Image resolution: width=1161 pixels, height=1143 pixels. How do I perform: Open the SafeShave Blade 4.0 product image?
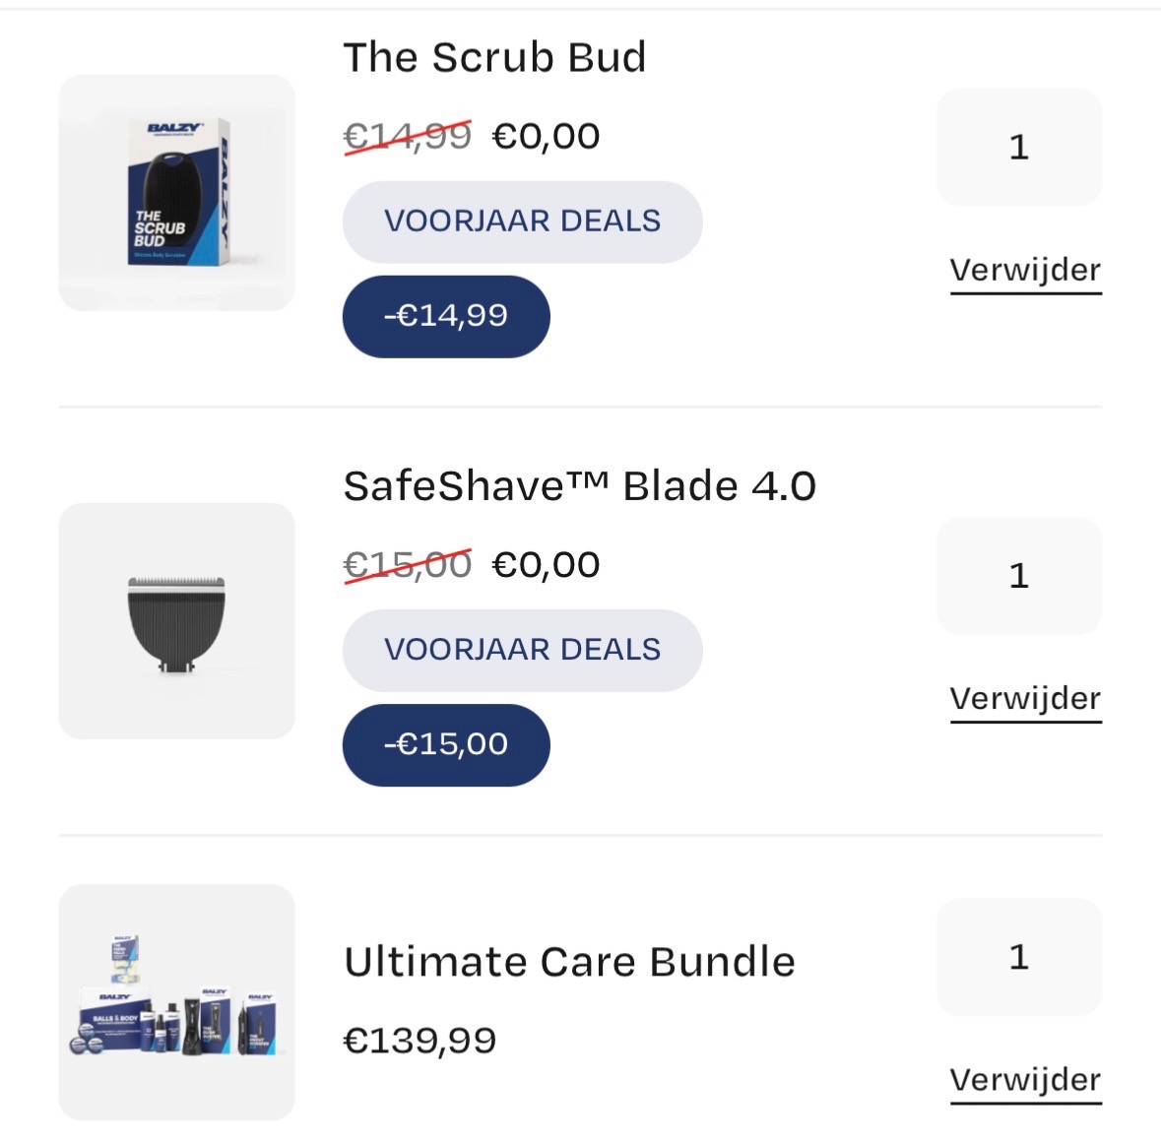pyautogui.click(x=177, y=620)
